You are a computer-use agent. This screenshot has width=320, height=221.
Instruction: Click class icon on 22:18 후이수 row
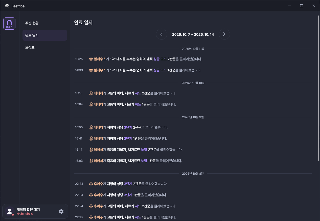(91, 217)
